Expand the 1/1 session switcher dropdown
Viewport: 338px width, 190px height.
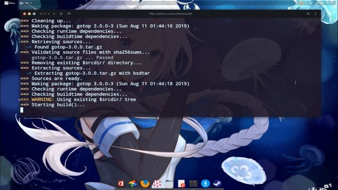click(x=44, y=14)
